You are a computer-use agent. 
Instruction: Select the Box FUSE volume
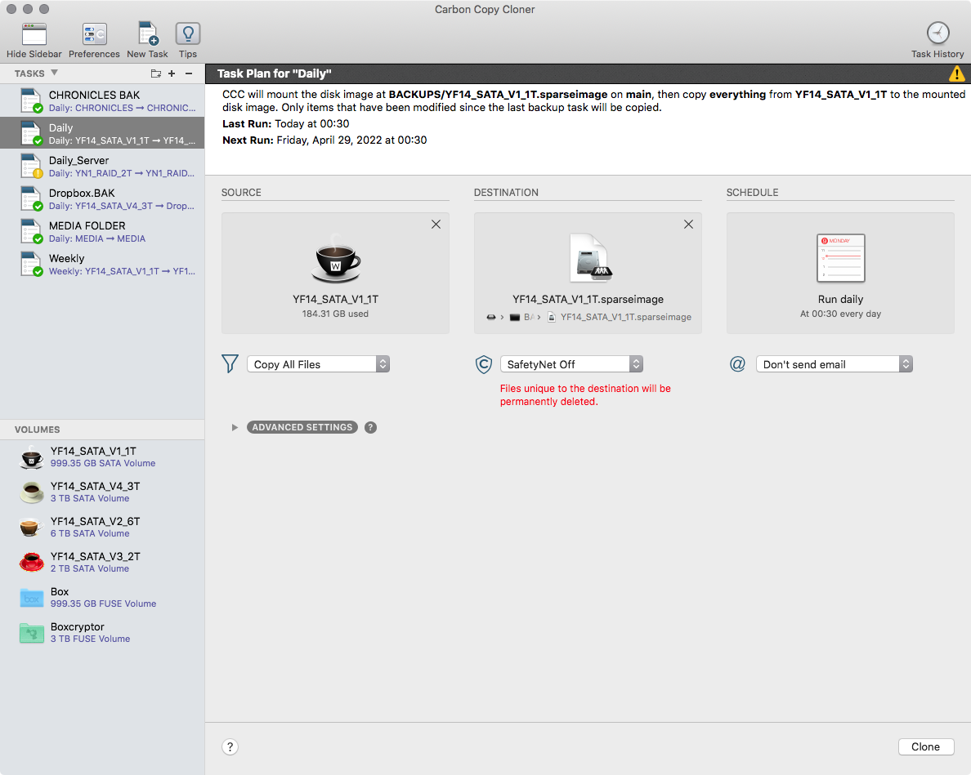coord(102,598)
